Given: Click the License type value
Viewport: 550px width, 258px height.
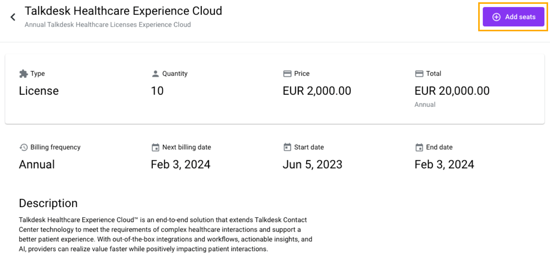Looking at the screenshot, I should pyautogui.click(x=39, y=90).
